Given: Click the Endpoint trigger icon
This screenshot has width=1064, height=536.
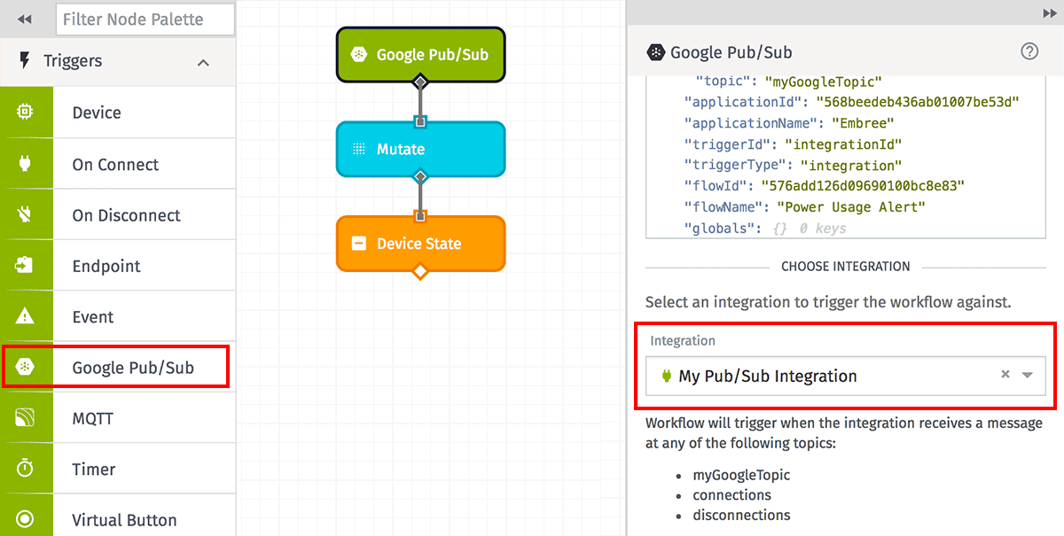Looking at the screenshot, I should point(25,265).
